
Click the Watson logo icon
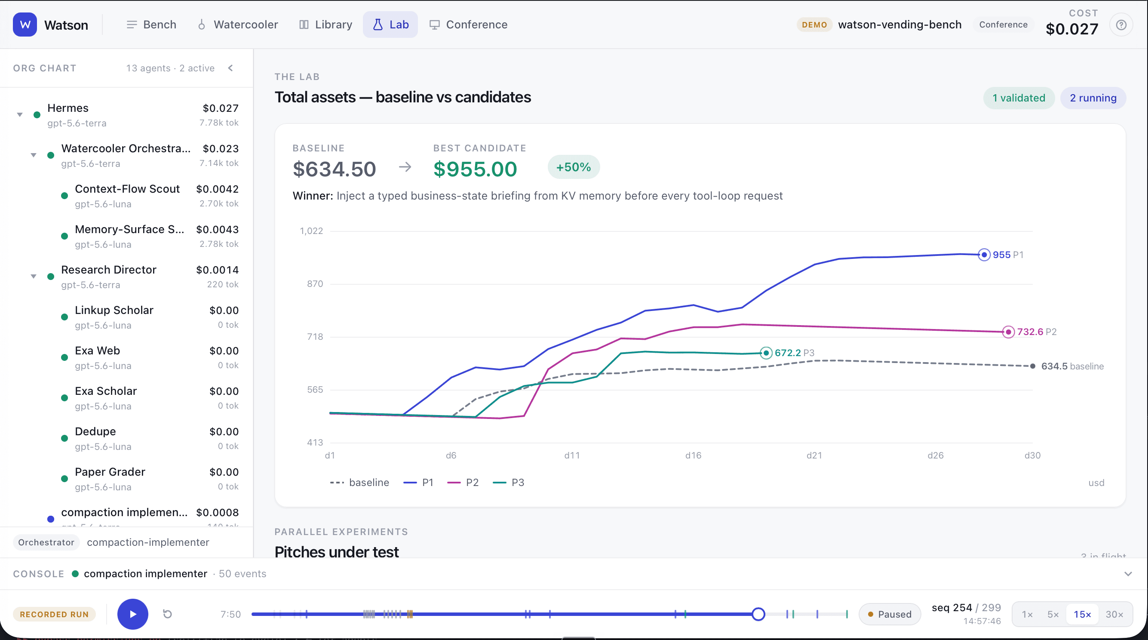25,25
